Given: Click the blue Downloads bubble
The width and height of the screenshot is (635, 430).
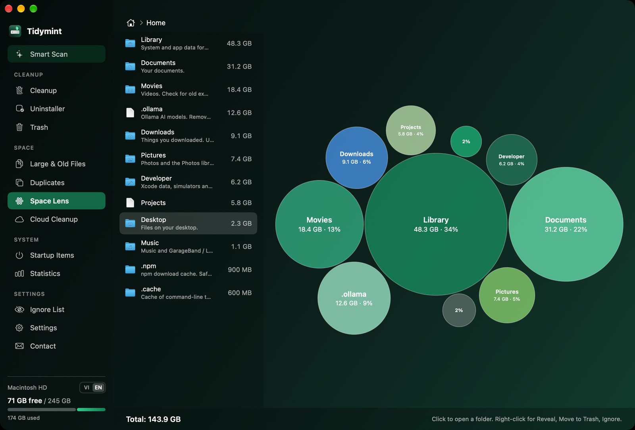Looking at the screenshot, I should tap(357, 157).
